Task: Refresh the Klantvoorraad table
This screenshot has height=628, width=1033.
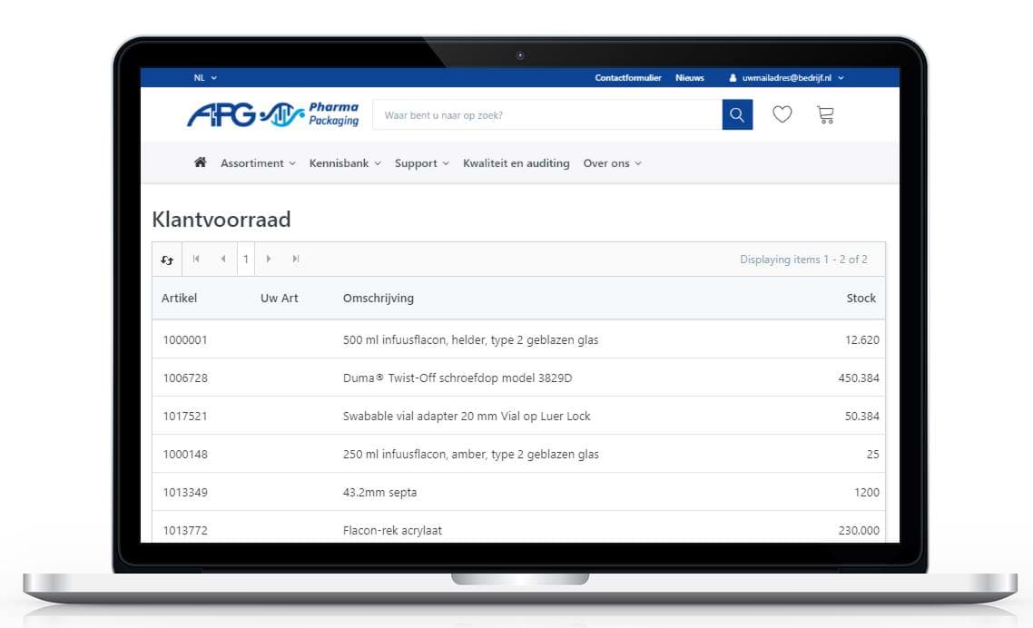Action: tap(167, 260)
